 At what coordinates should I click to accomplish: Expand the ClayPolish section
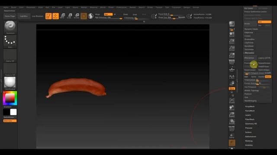pos(249,43)
